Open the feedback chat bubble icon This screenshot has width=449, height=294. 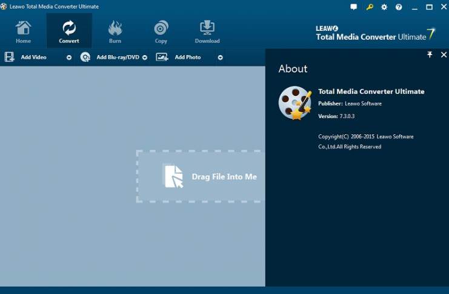(354, 7)
